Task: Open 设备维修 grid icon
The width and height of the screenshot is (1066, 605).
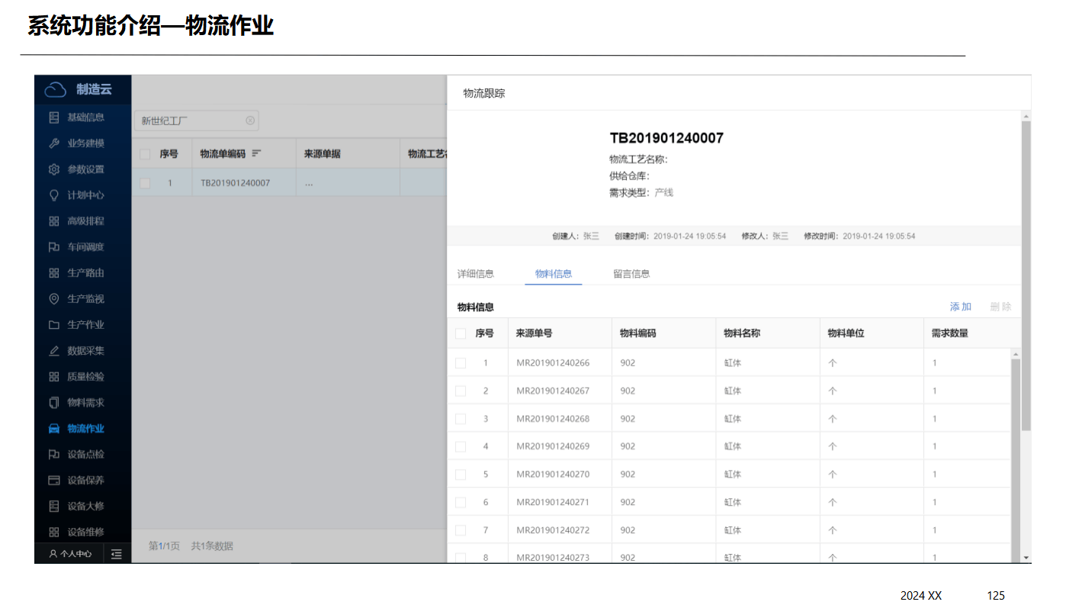Action: (x=53, y=533)
